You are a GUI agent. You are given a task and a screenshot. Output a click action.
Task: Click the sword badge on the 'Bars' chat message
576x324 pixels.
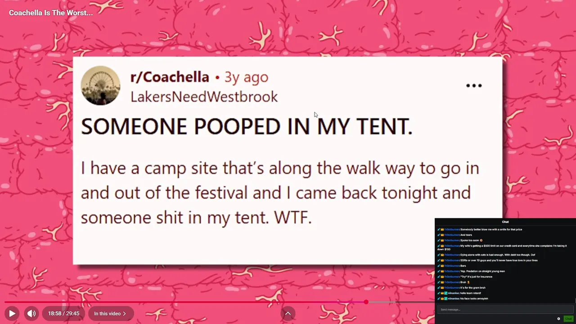[439, 266]
